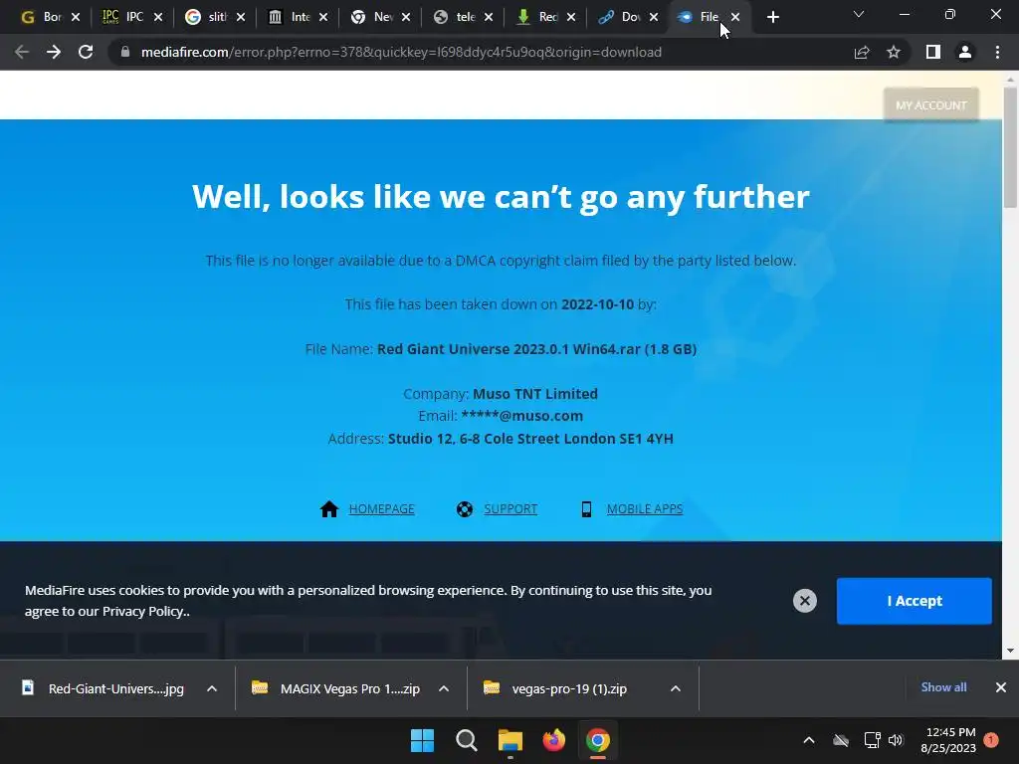Screen dimensions: 1019x764
Task: Click the page vertical scrollbar thumb
Action: pyautogui.click(x=1010, y=147)
